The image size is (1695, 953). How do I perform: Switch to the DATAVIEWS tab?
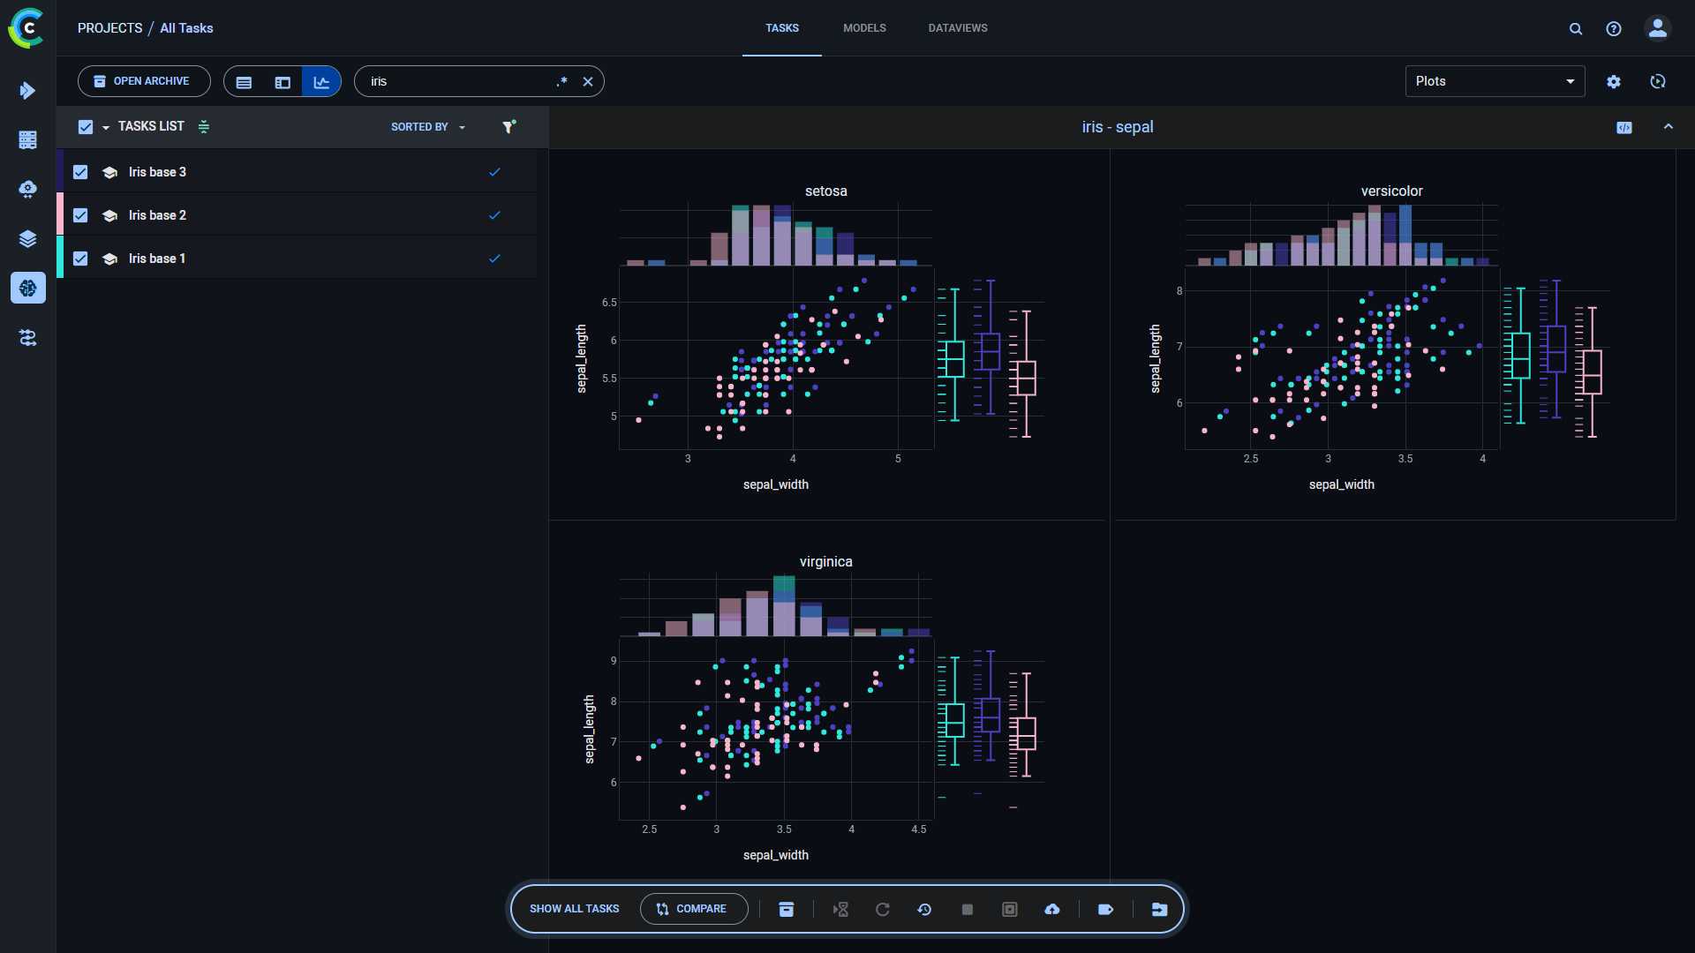tap(958, 28)
